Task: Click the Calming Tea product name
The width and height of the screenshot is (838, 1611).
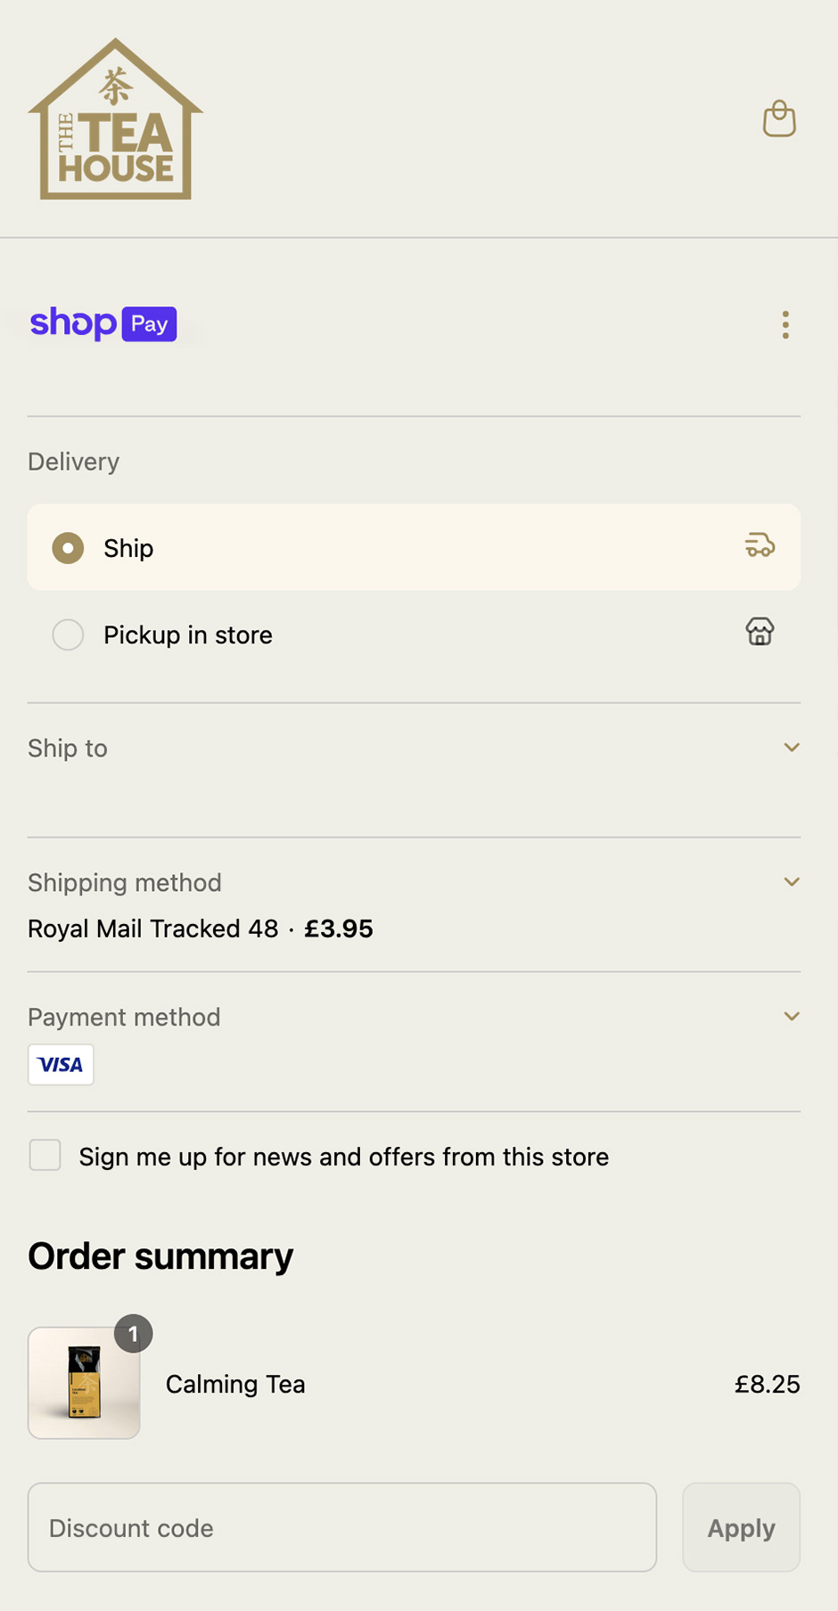Action: pyautogui.click(x=235, y=1384)
